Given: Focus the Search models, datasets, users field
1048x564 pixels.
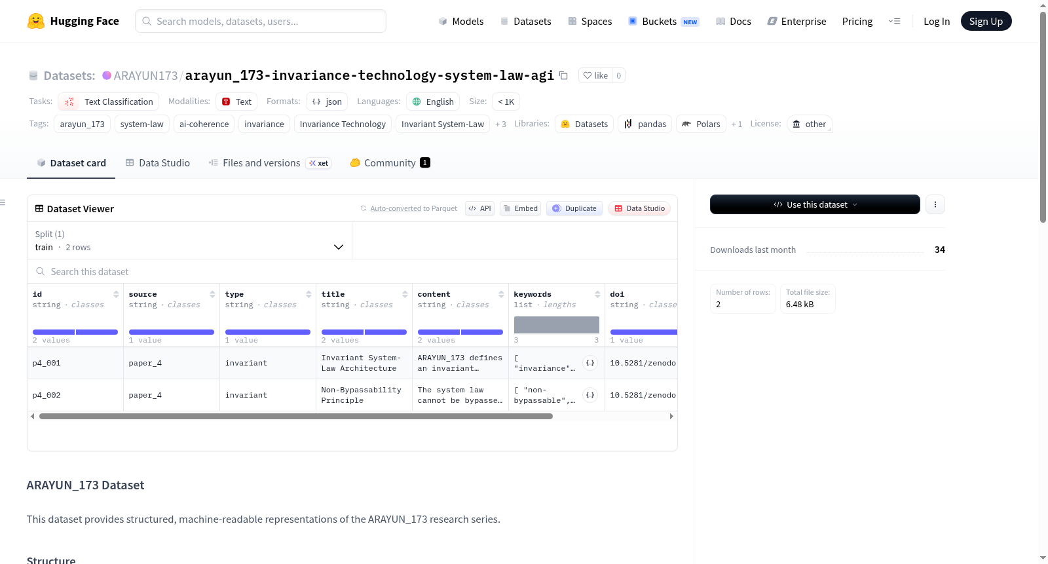Looking at the screenshot, I should pos(261,21).
